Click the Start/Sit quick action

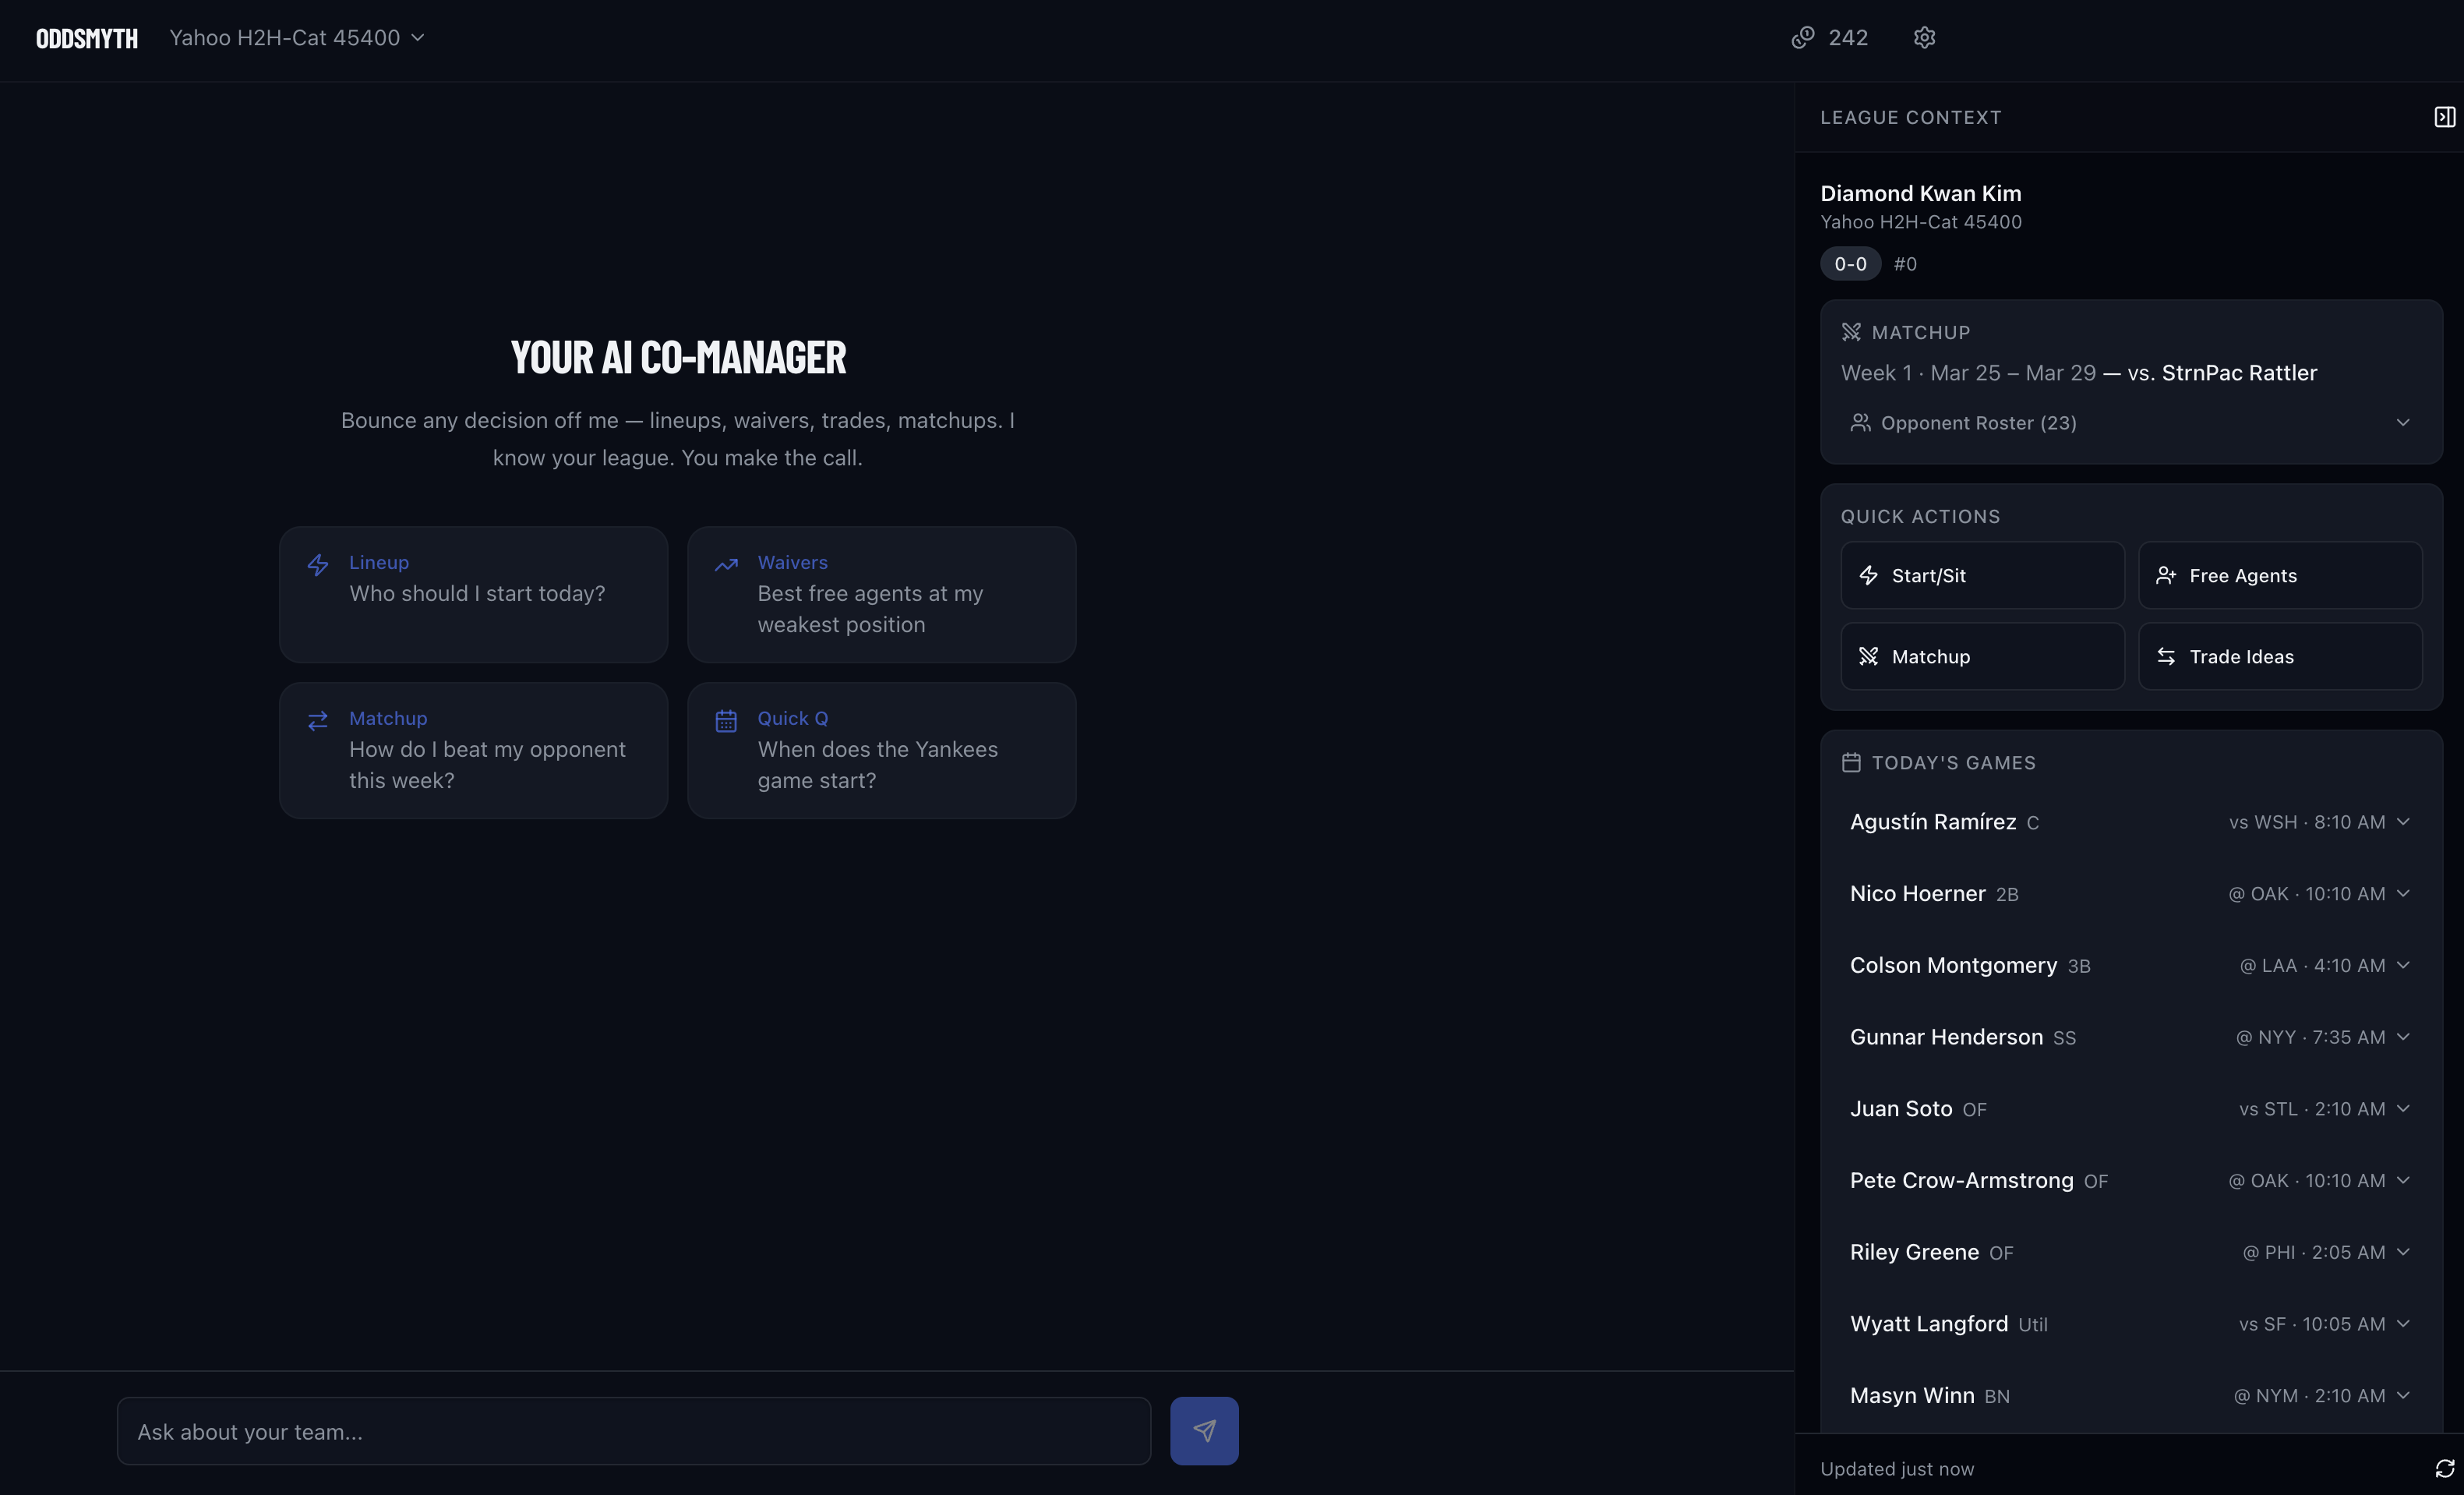[1981, 575]
